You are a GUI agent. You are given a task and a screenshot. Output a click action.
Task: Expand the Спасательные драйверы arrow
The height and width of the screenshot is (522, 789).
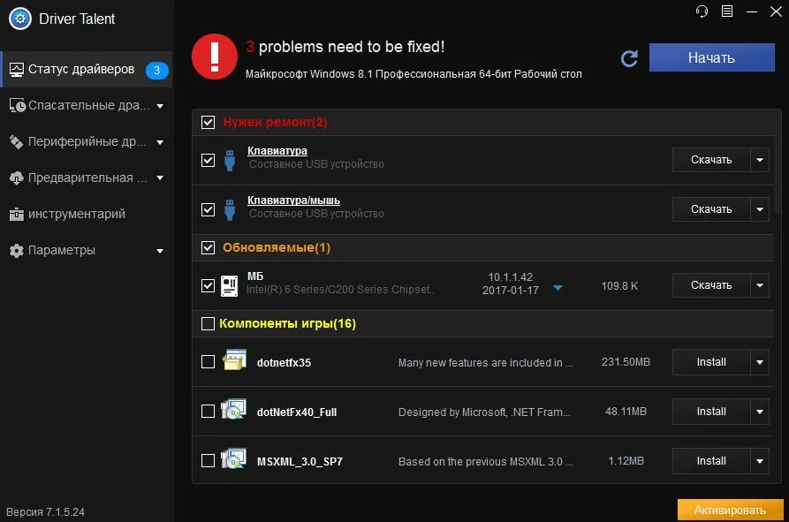point(160,106)
